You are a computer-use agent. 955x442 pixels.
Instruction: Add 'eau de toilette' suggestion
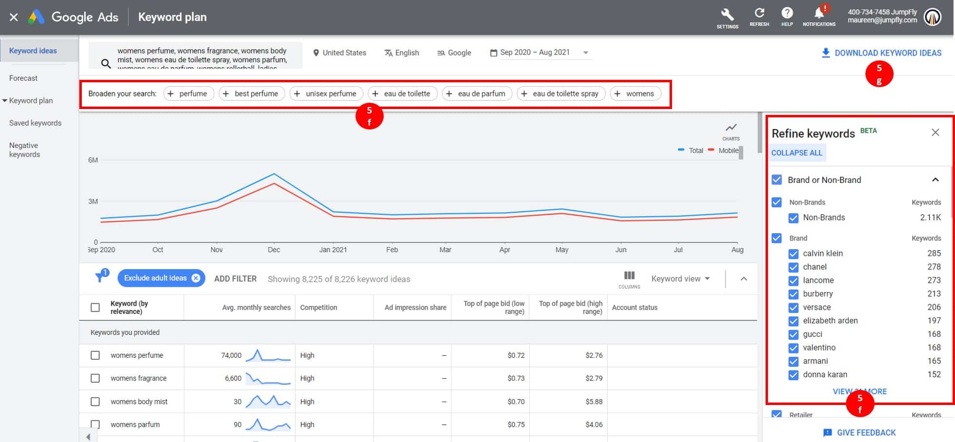[402, 93]
